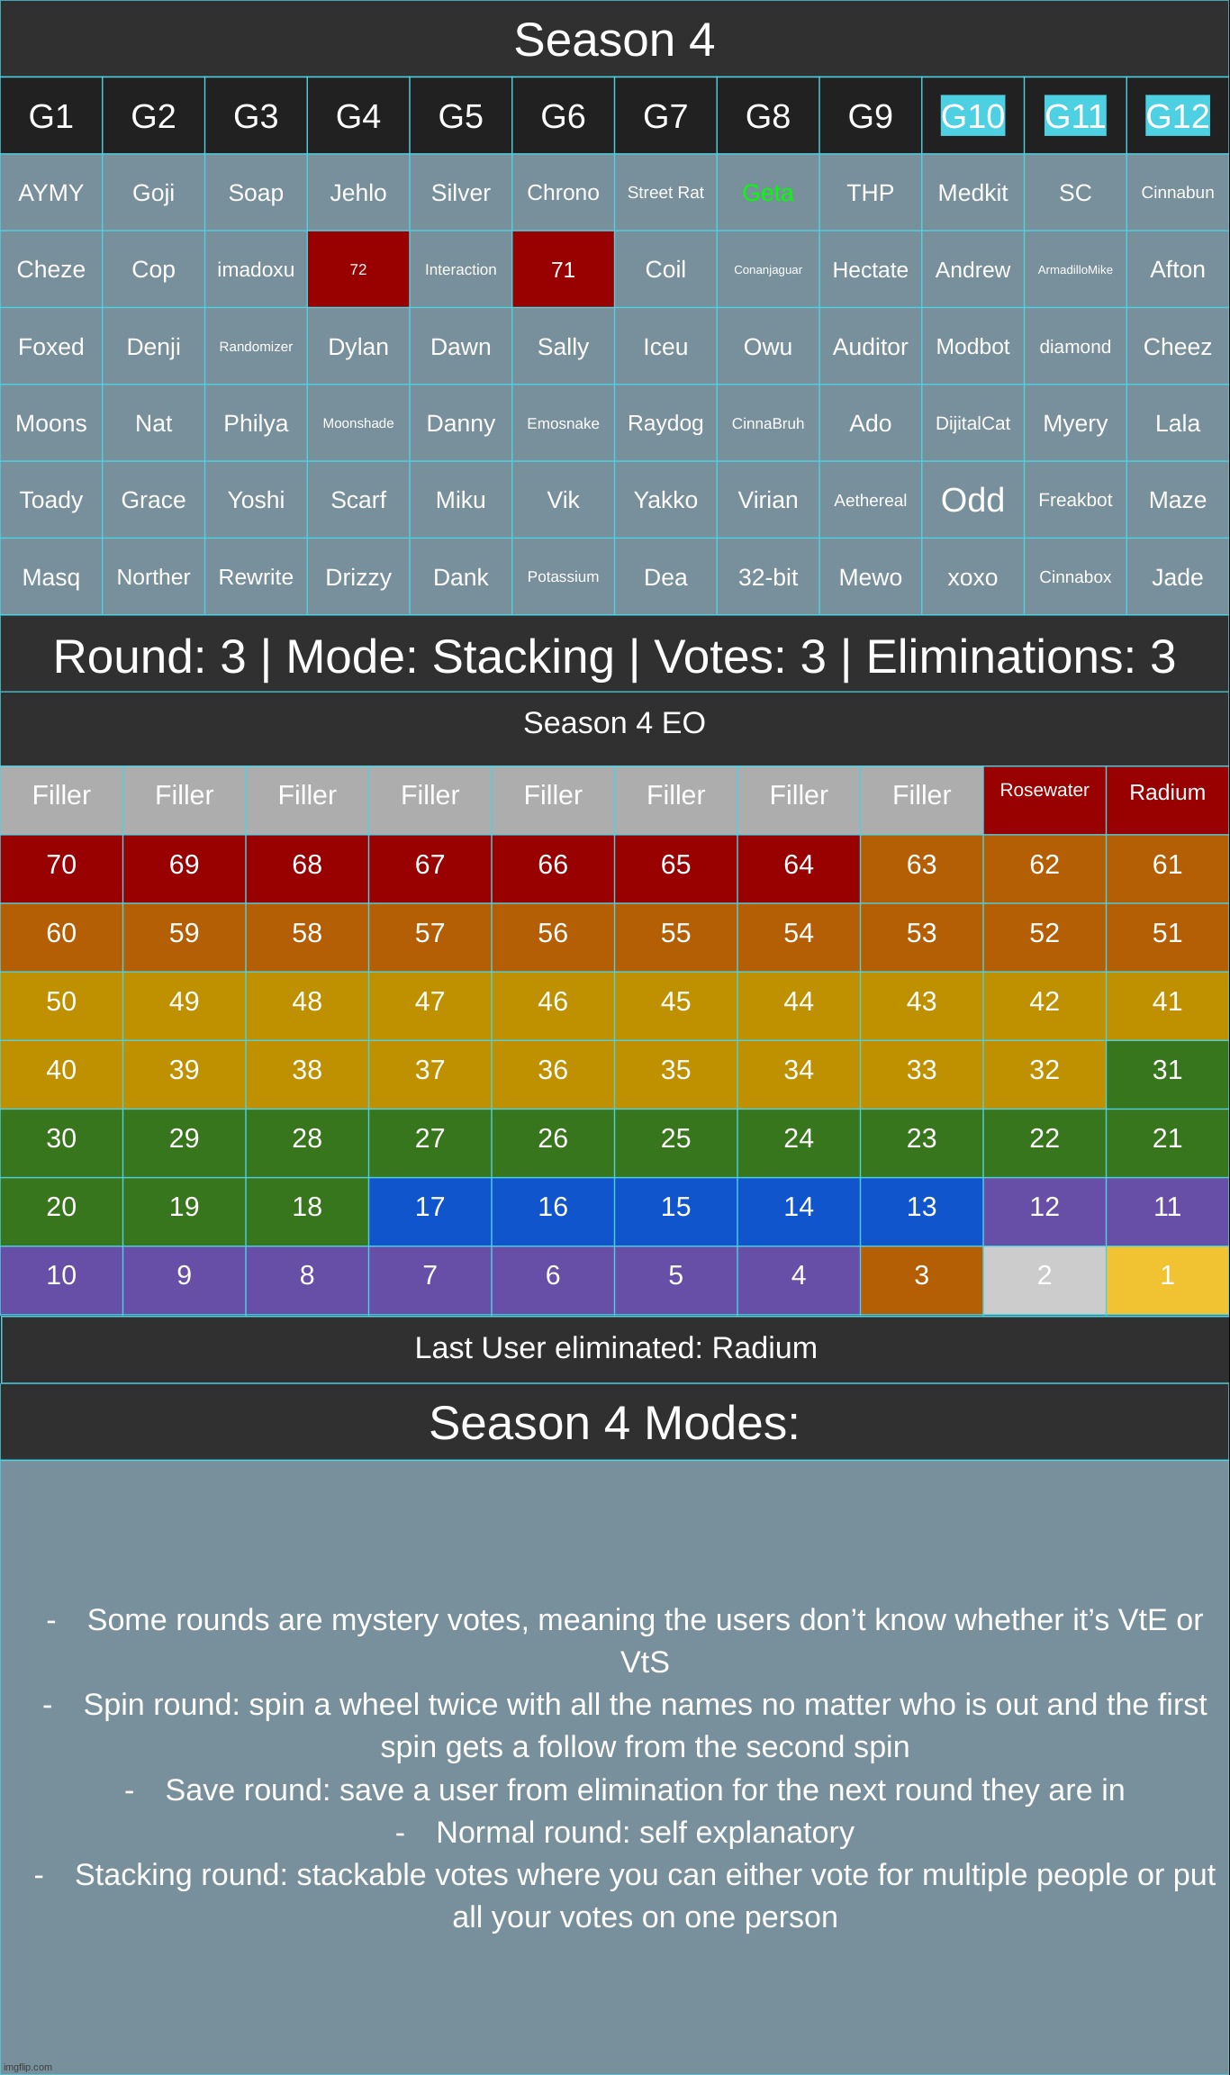Click the Round 3 Stacking mode banner
Viewport: 1230px width, 2075px height.
coord(614,657)
